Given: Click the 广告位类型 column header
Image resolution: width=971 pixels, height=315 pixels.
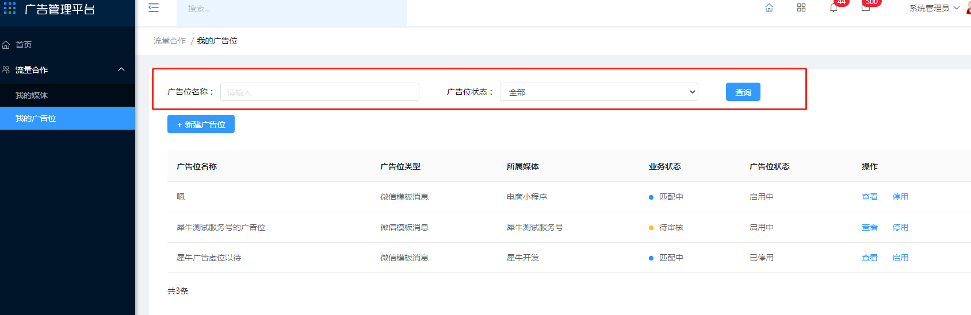Looking at the screenshot, I should coord(400,166).
